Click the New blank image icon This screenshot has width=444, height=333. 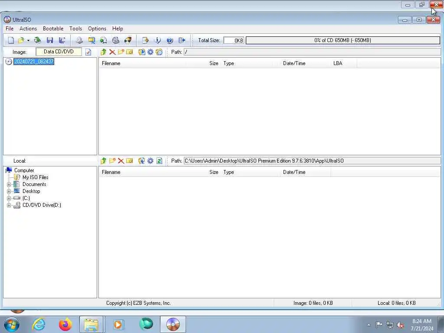[11, 40]
